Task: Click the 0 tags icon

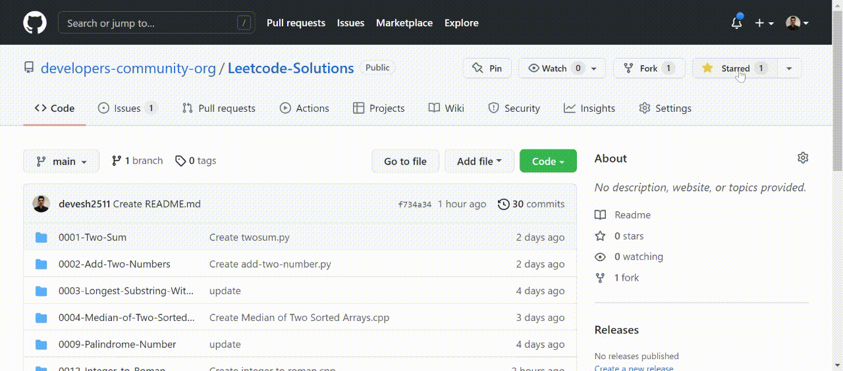Action: [180, 161]
